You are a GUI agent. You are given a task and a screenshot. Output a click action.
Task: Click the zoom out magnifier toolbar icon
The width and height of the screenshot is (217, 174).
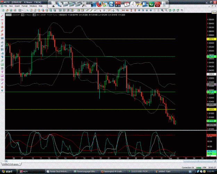166,10
